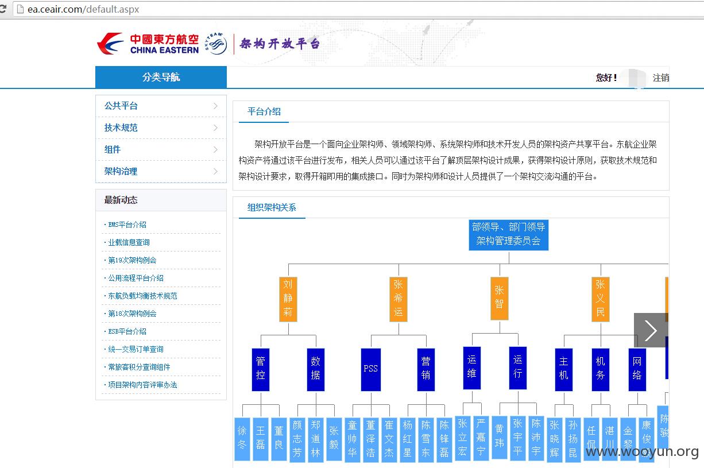This screenshot has height=468, width=704.
Task: Open the 常旅客积分查询组件 link
Action: coord(139,367)
